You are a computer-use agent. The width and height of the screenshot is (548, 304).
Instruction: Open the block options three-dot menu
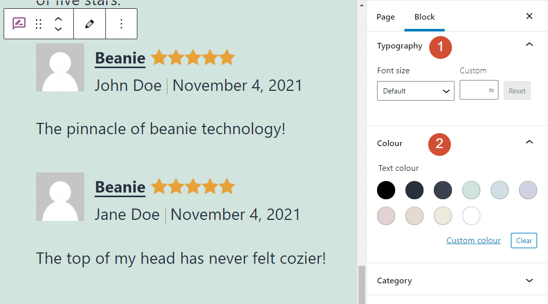click(x=121, y=24)
